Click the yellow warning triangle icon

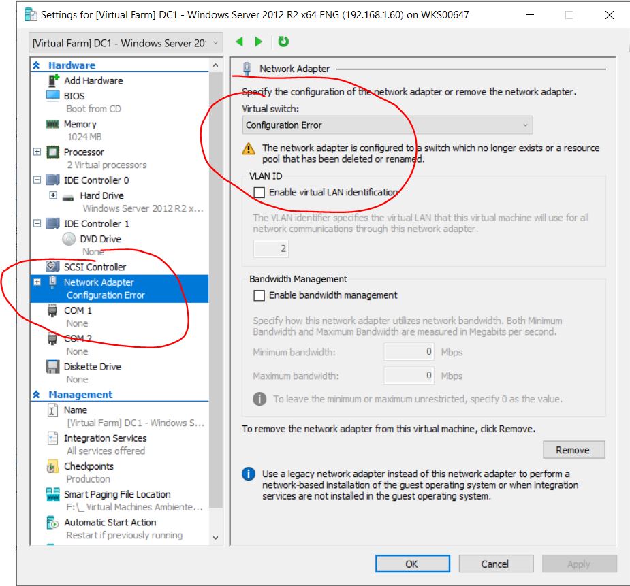pyautogui.click(x=249, y=149)
